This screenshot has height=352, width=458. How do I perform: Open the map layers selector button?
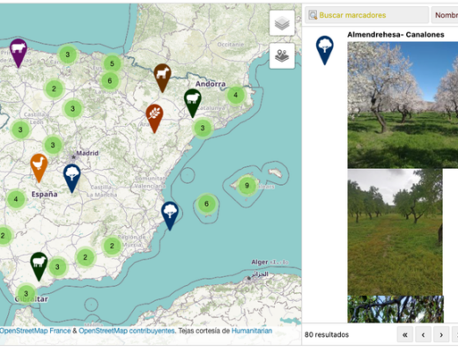[x=282, y=23]
